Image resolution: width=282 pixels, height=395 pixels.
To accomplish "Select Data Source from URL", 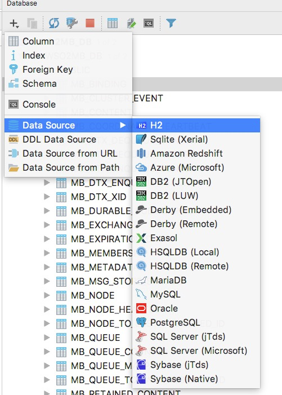I will [x=68, y=153].
